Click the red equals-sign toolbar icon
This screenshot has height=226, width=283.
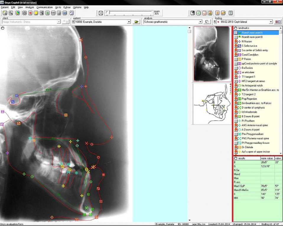30,13
